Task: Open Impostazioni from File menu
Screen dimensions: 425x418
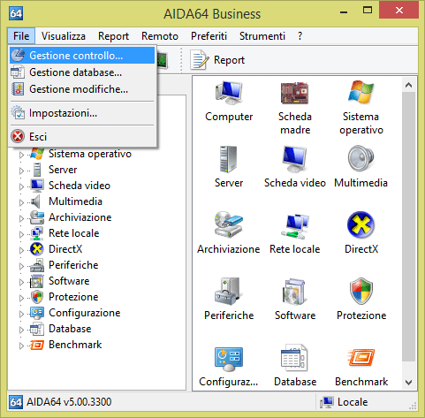Action: [82, 113]
